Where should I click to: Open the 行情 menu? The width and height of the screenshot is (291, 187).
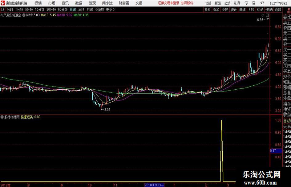coord(38,3)
